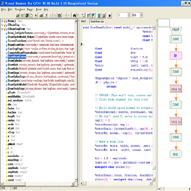
Task: Click the line marker arrow beside the opening brace
Action: [x=81, y=44]
